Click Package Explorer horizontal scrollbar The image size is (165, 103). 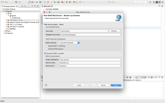[20, 98]
